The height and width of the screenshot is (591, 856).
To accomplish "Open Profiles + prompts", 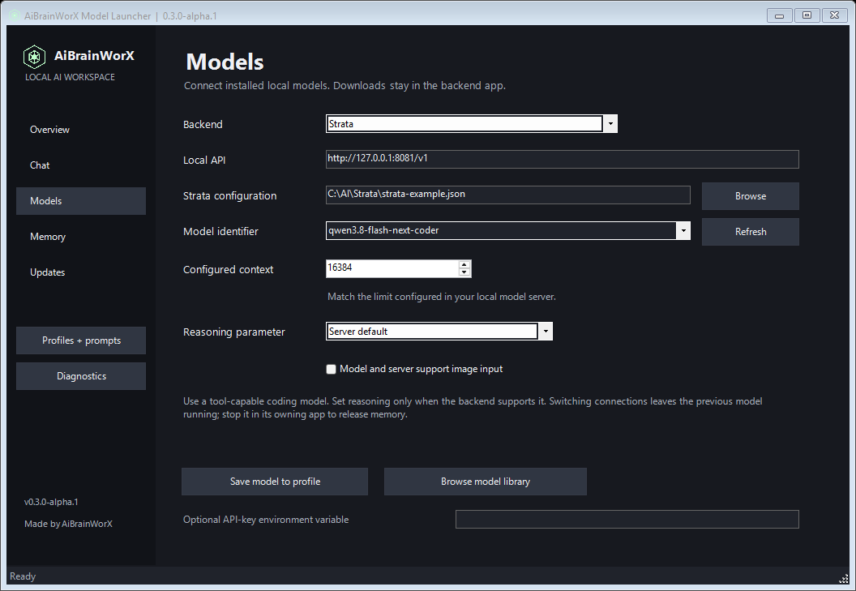I will [x=81, y=340].
